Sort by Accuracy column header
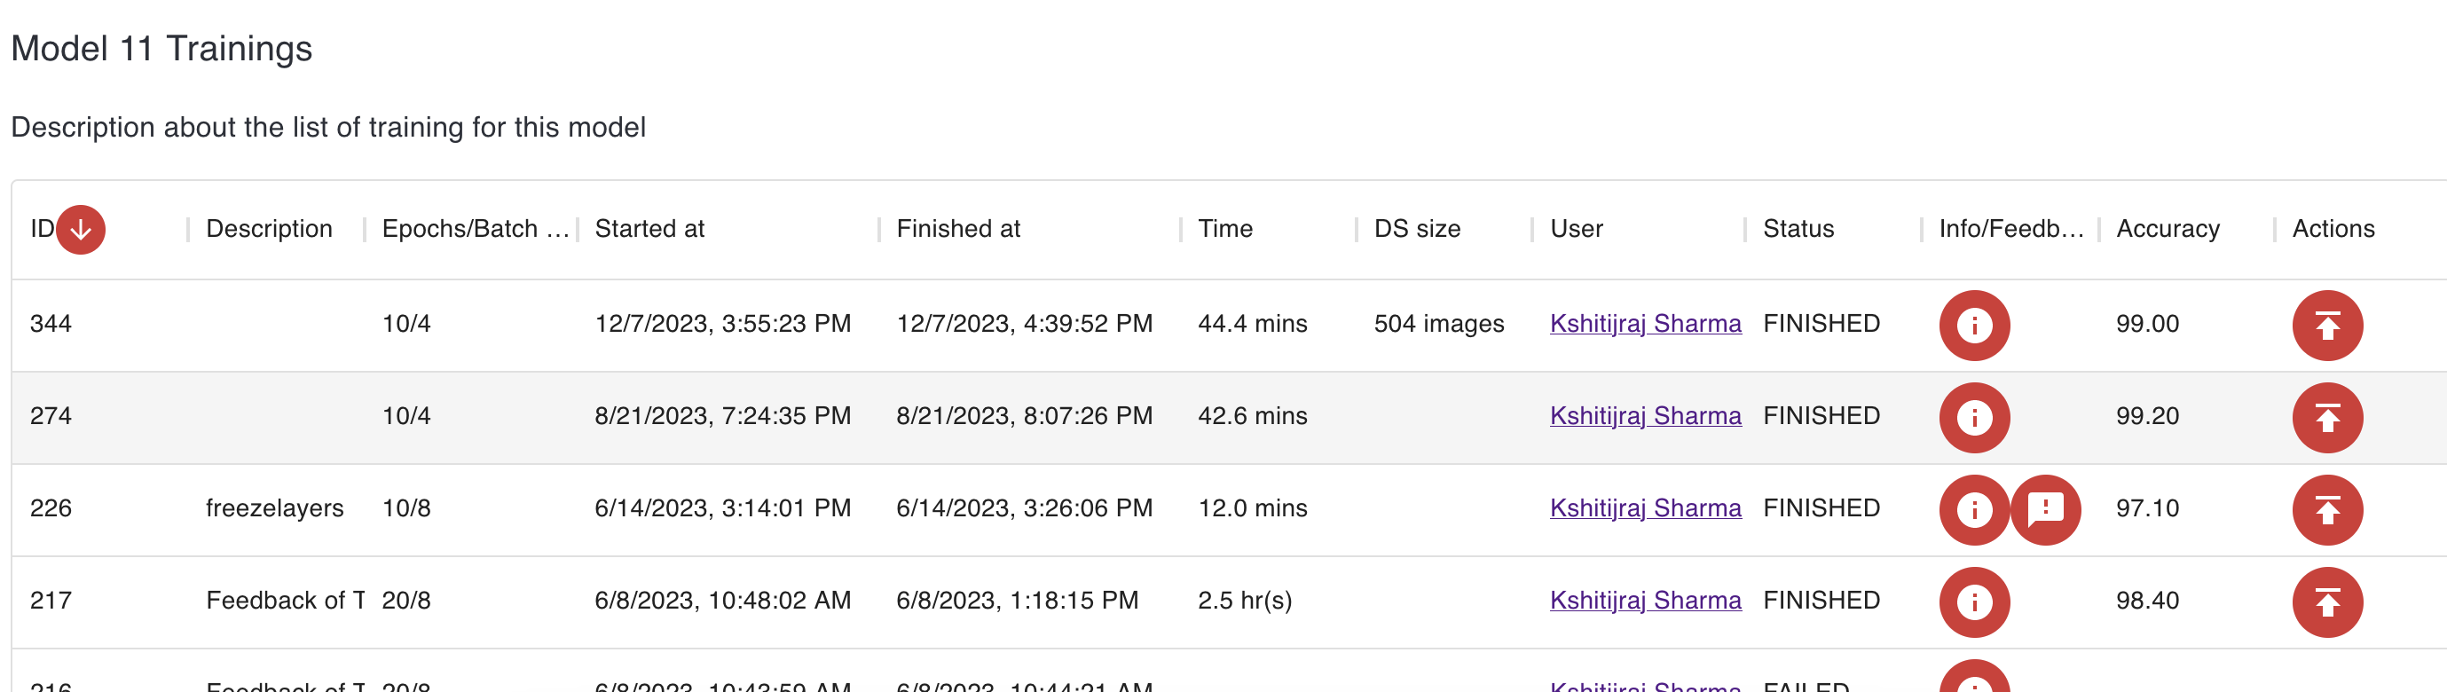Viewport: 2447px width, 692px height. coord(2167,229)
